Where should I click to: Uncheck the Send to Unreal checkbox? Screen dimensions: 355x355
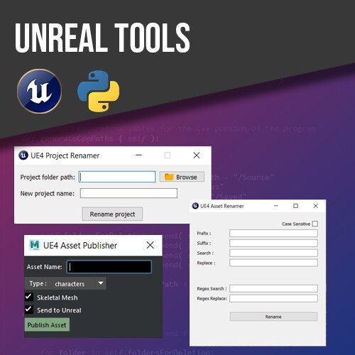point(28,310)
